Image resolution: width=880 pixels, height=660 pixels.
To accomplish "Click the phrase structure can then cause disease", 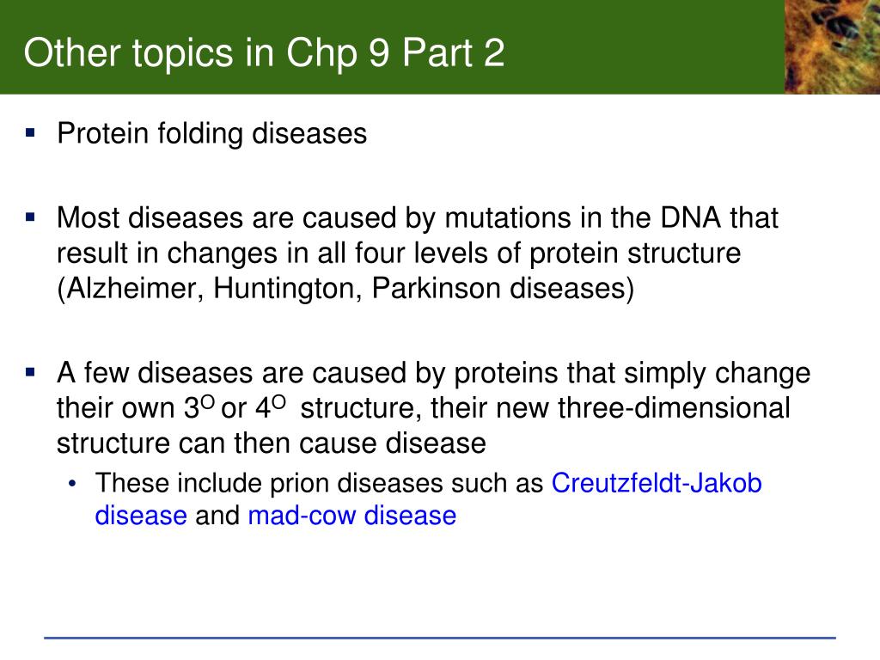I will click(x=271, y=443).
